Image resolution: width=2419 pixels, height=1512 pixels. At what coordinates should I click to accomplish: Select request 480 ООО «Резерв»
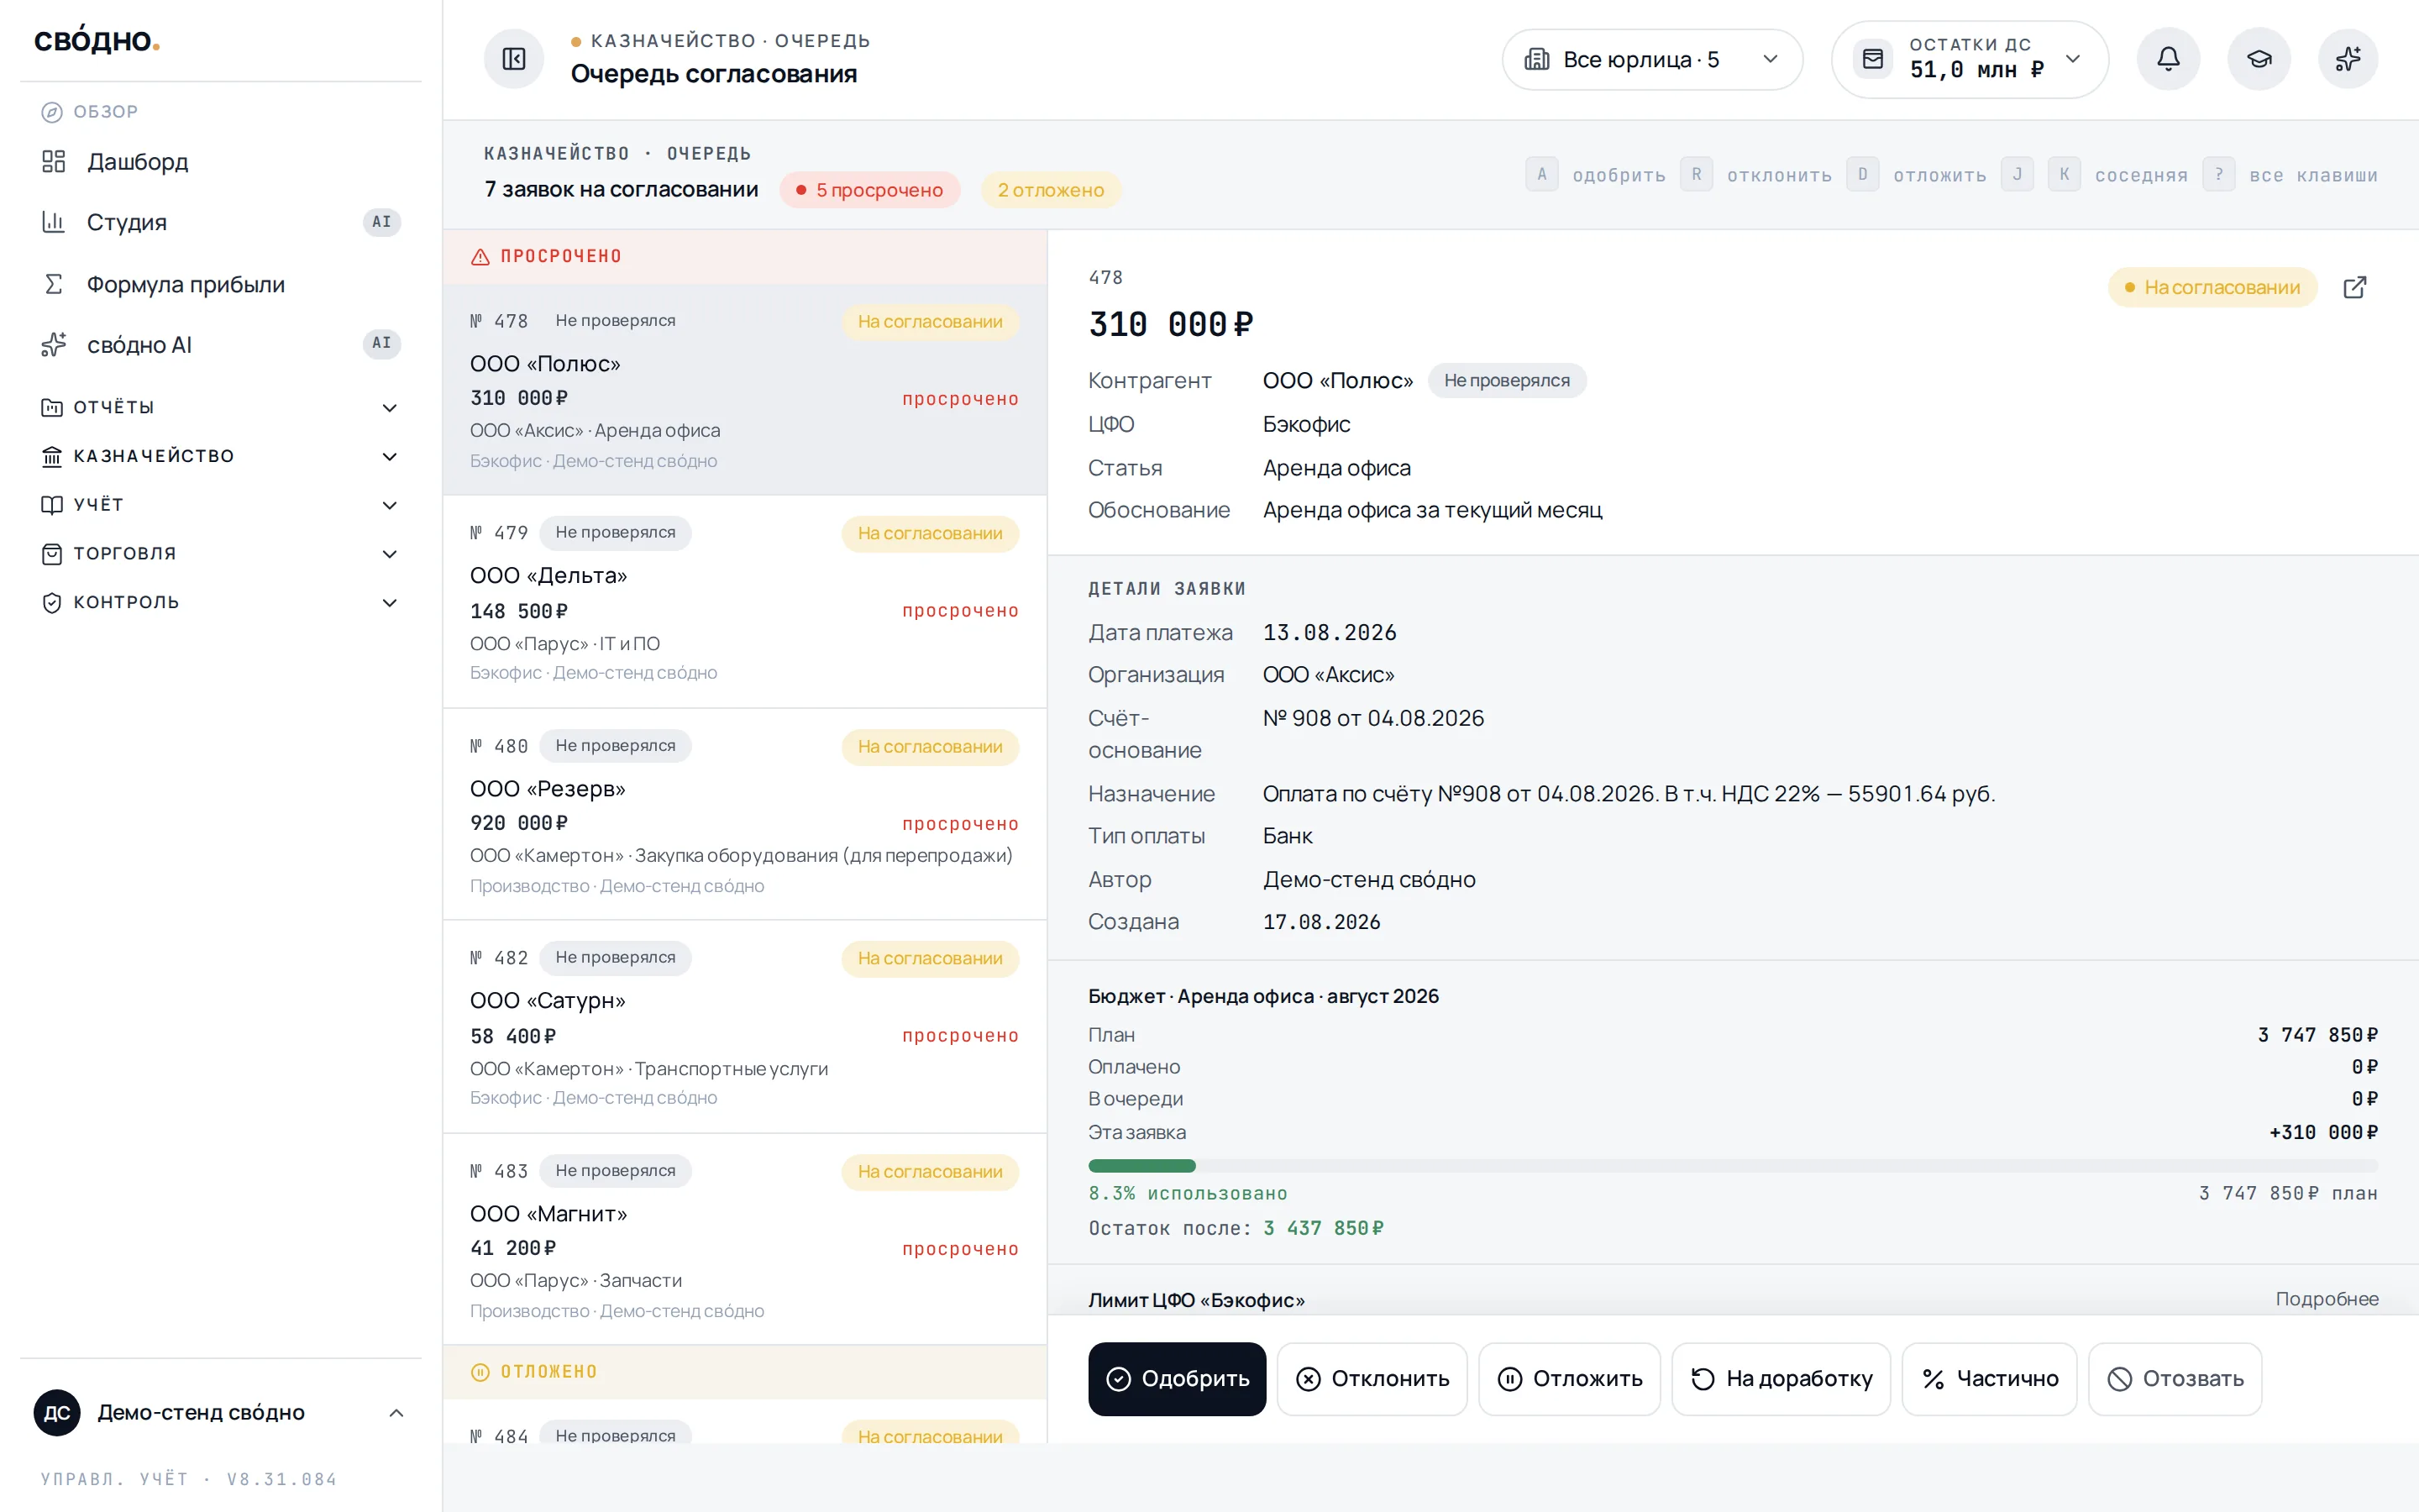[x=745, y=815]
